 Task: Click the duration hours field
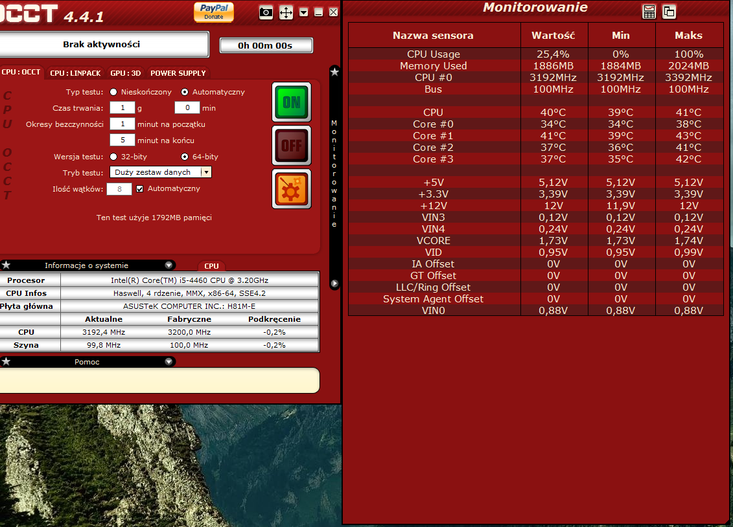(x=122, y=108)
